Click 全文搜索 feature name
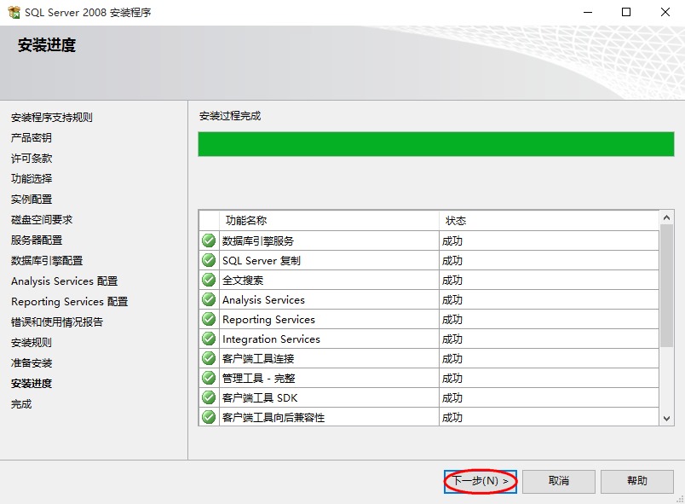 click(243, 281)
